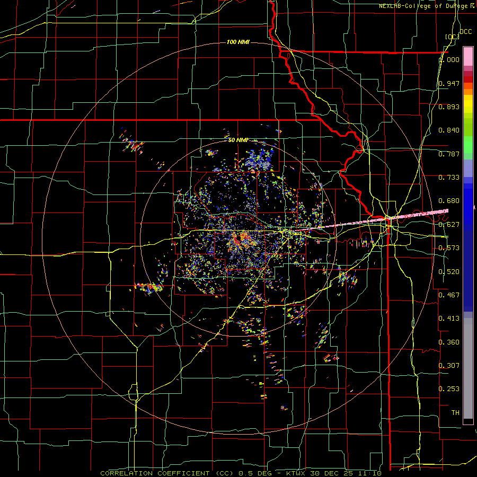Click the 0.680 color scale value
Screen dimensions: 477x477
(x=449, y=201)
